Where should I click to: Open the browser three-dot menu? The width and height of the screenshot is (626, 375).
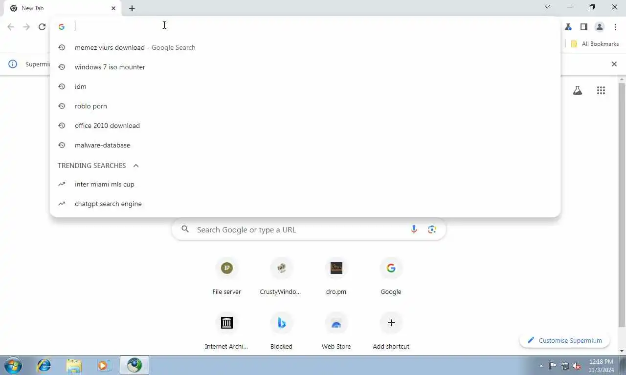615,27
